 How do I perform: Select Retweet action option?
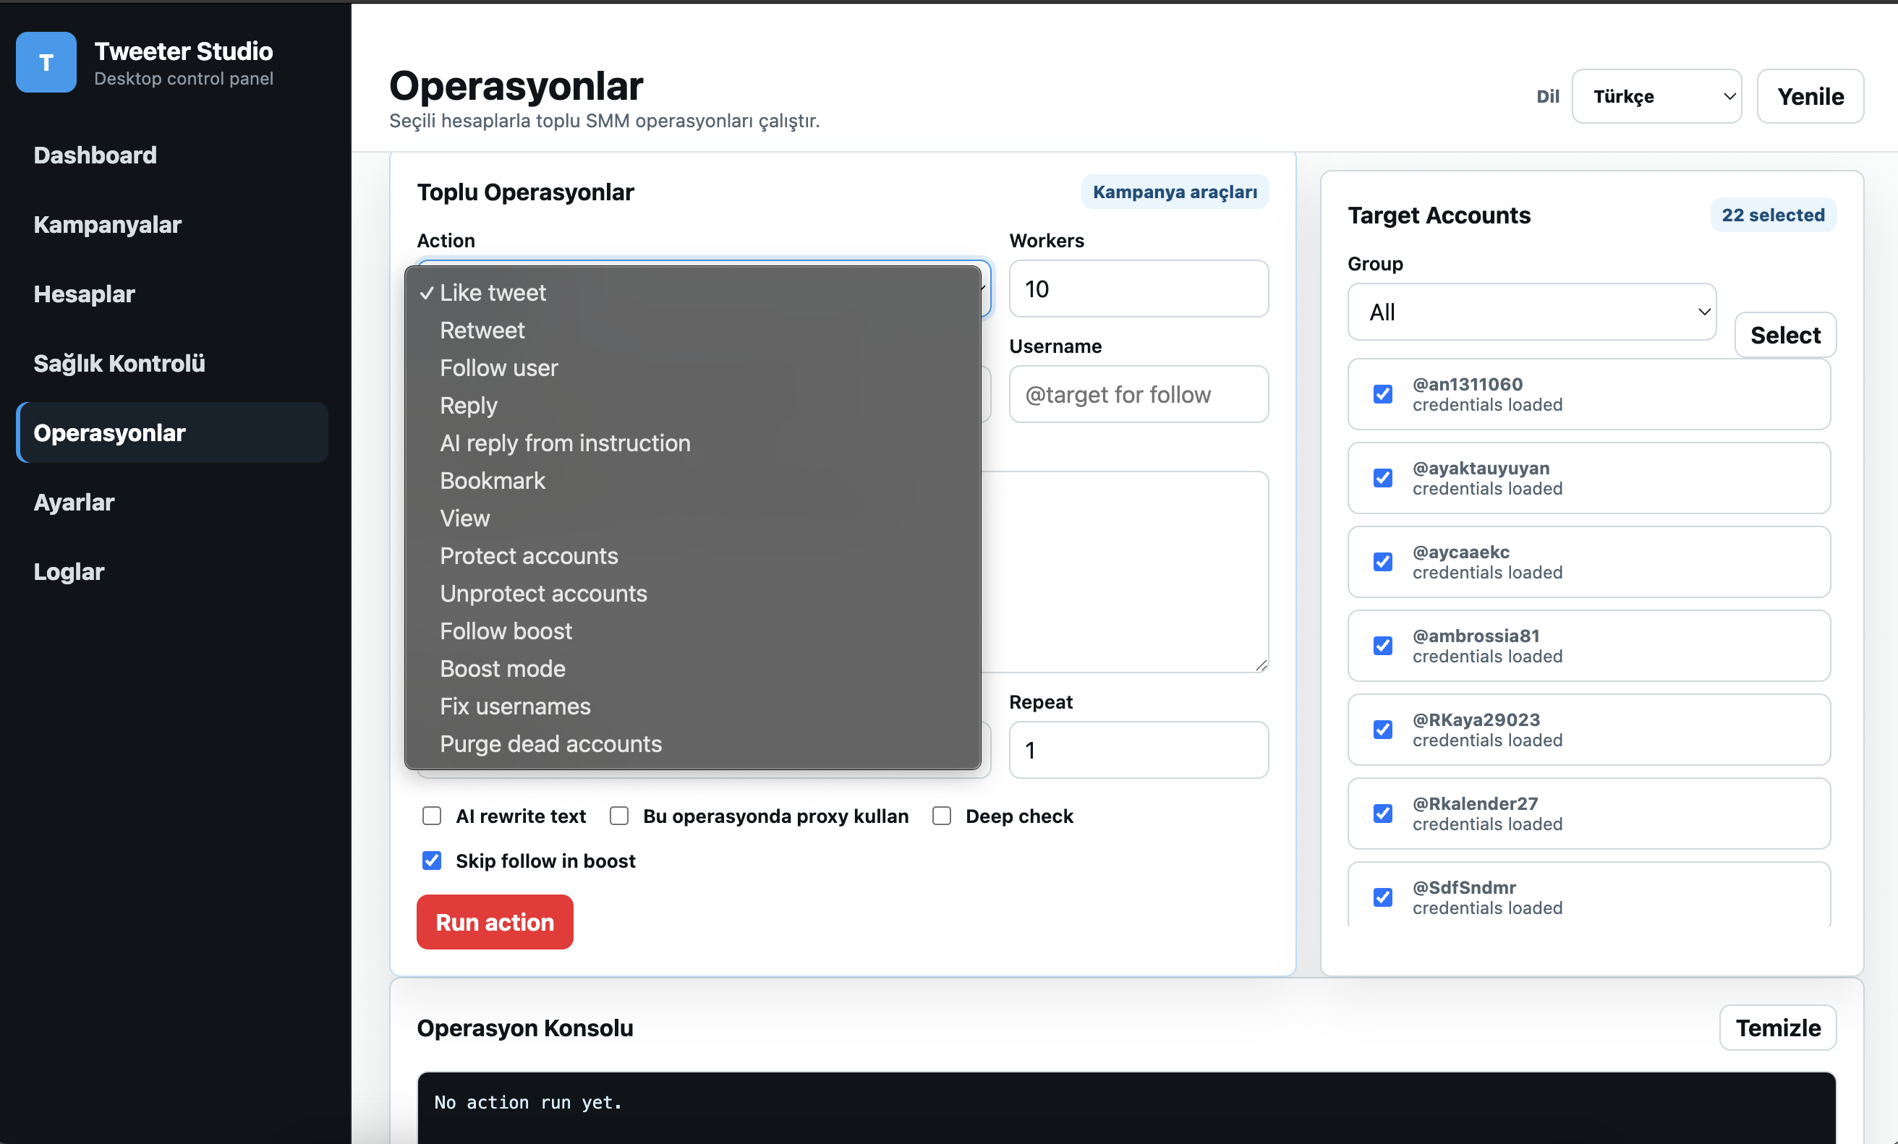pyautogui.click(x=692, y=330)
